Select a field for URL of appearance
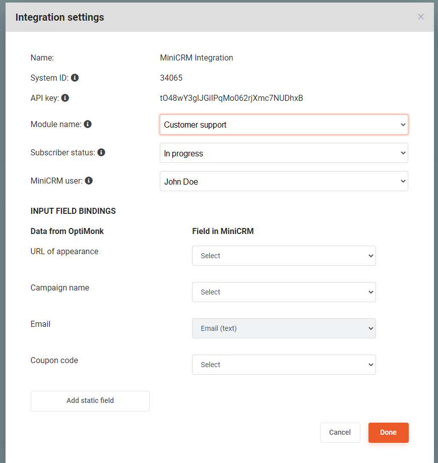This screenshot has width=438, height=463. (284, 256)
